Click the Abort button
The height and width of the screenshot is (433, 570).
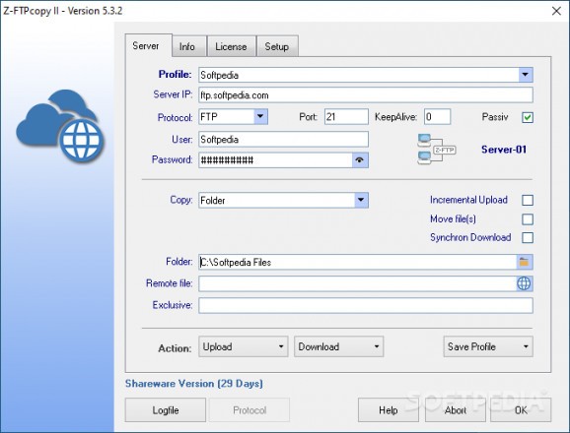[456, 410]
